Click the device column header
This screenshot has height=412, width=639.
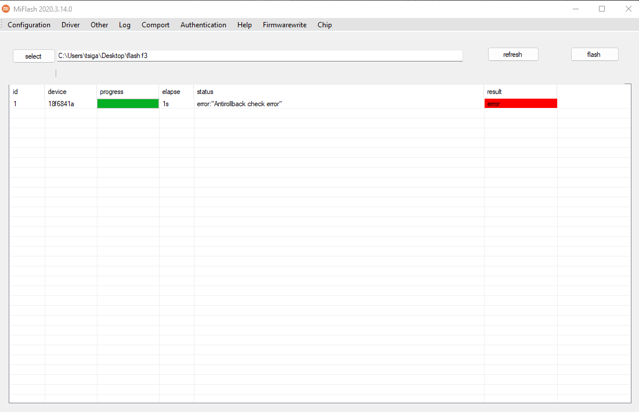tap(70, 92)
